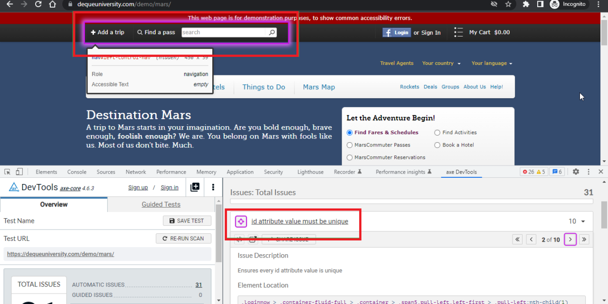
Task: Open the Lighthouse DevTools tab
Action: click(310, 172)
